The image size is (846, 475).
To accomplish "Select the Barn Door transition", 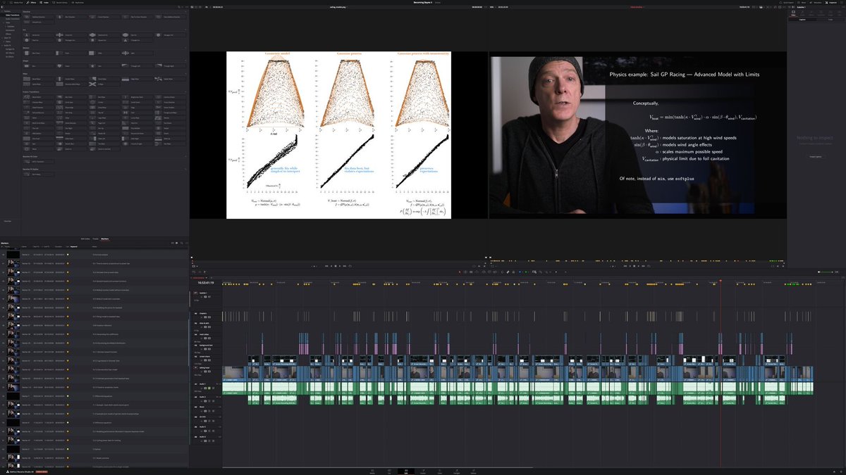I will [x=35, y=53].
